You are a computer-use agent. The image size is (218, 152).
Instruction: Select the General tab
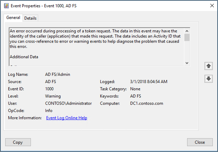click(13, 18)
